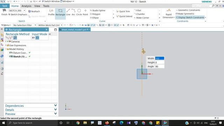224x126 pixels.
Task: Select the Profile curve tool
Action: pos(51,12)
